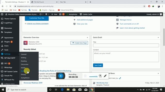Open YouTube bookmark

click(22, 10)
